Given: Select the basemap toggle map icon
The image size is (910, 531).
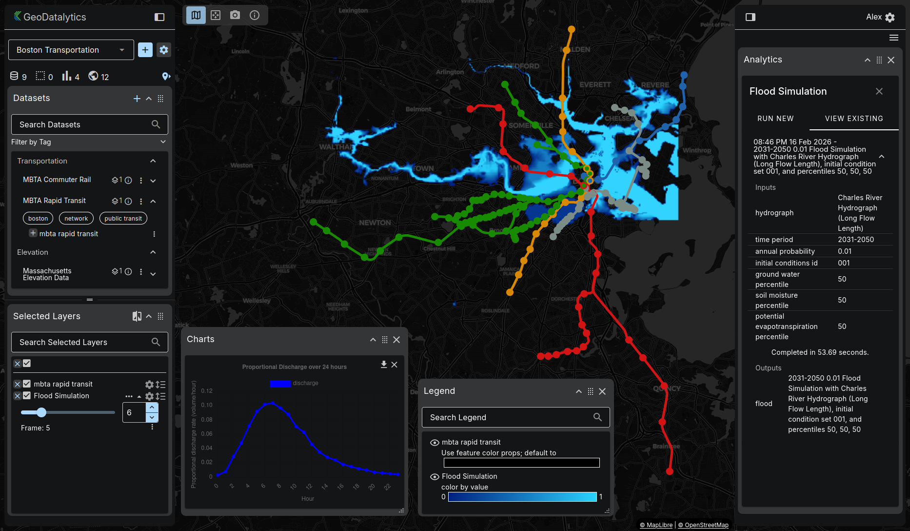Looking at the screenshot, I should point(196,15).
